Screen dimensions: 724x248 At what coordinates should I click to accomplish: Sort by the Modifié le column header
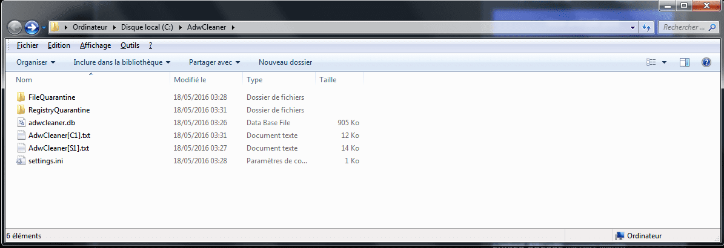(206, 80)
